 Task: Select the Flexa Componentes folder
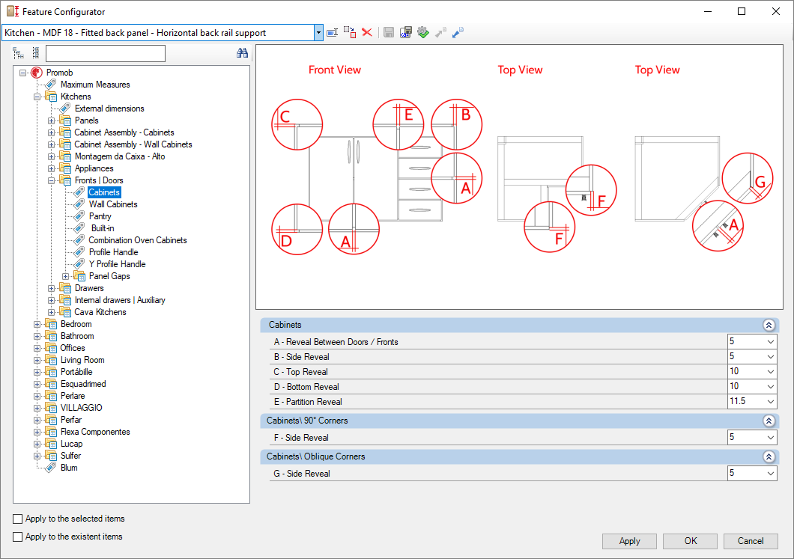click(x=95, y=432)
